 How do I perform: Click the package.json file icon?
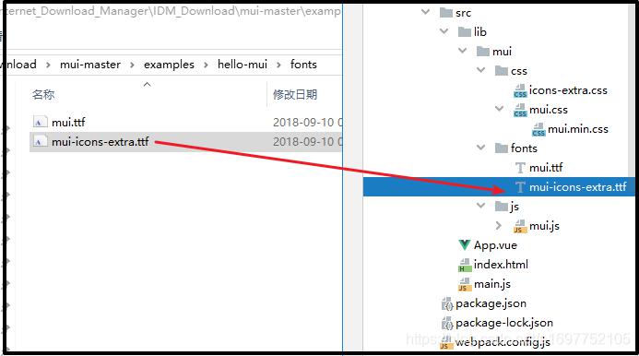447,303
